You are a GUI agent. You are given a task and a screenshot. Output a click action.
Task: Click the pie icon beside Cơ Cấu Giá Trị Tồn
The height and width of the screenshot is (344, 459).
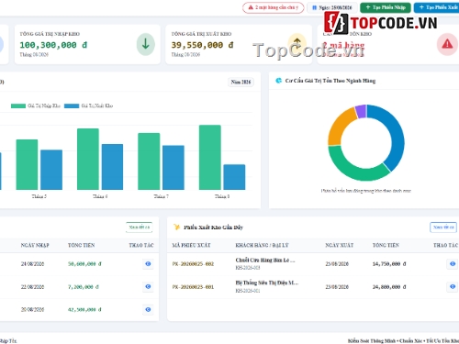(x=278, y=81)
